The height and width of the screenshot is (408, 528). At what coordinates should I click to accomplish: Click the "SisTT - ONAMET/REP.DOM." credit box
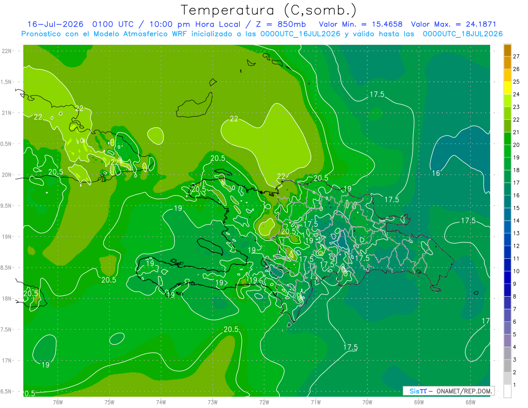click(x=448, y=391)
